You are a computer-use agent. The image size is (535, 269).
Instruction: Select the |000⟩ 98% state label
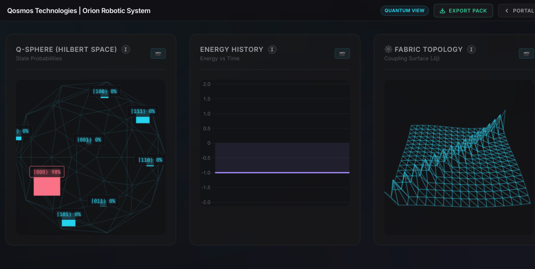point(47,172)
